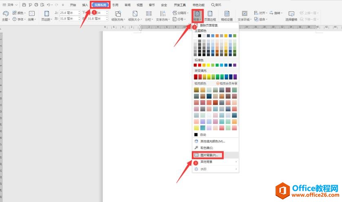Click the 页边距 (Margins) icon
Viewport: 342px width, 202px height.
coord(47,15)
